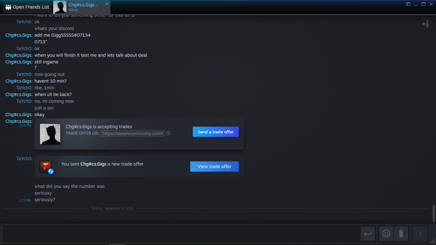Focus the chat message input field
Viewport: 436px width, 245px height.
pos(182,234)
